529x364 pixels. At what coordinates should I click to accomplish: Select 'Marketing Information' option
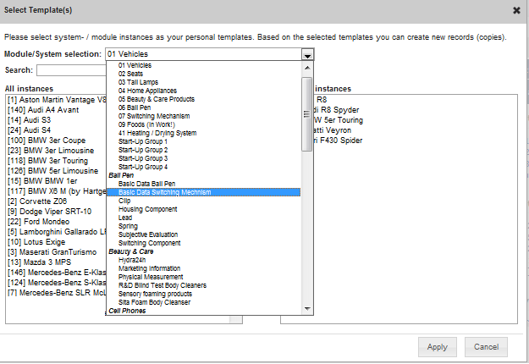(149, 268)
